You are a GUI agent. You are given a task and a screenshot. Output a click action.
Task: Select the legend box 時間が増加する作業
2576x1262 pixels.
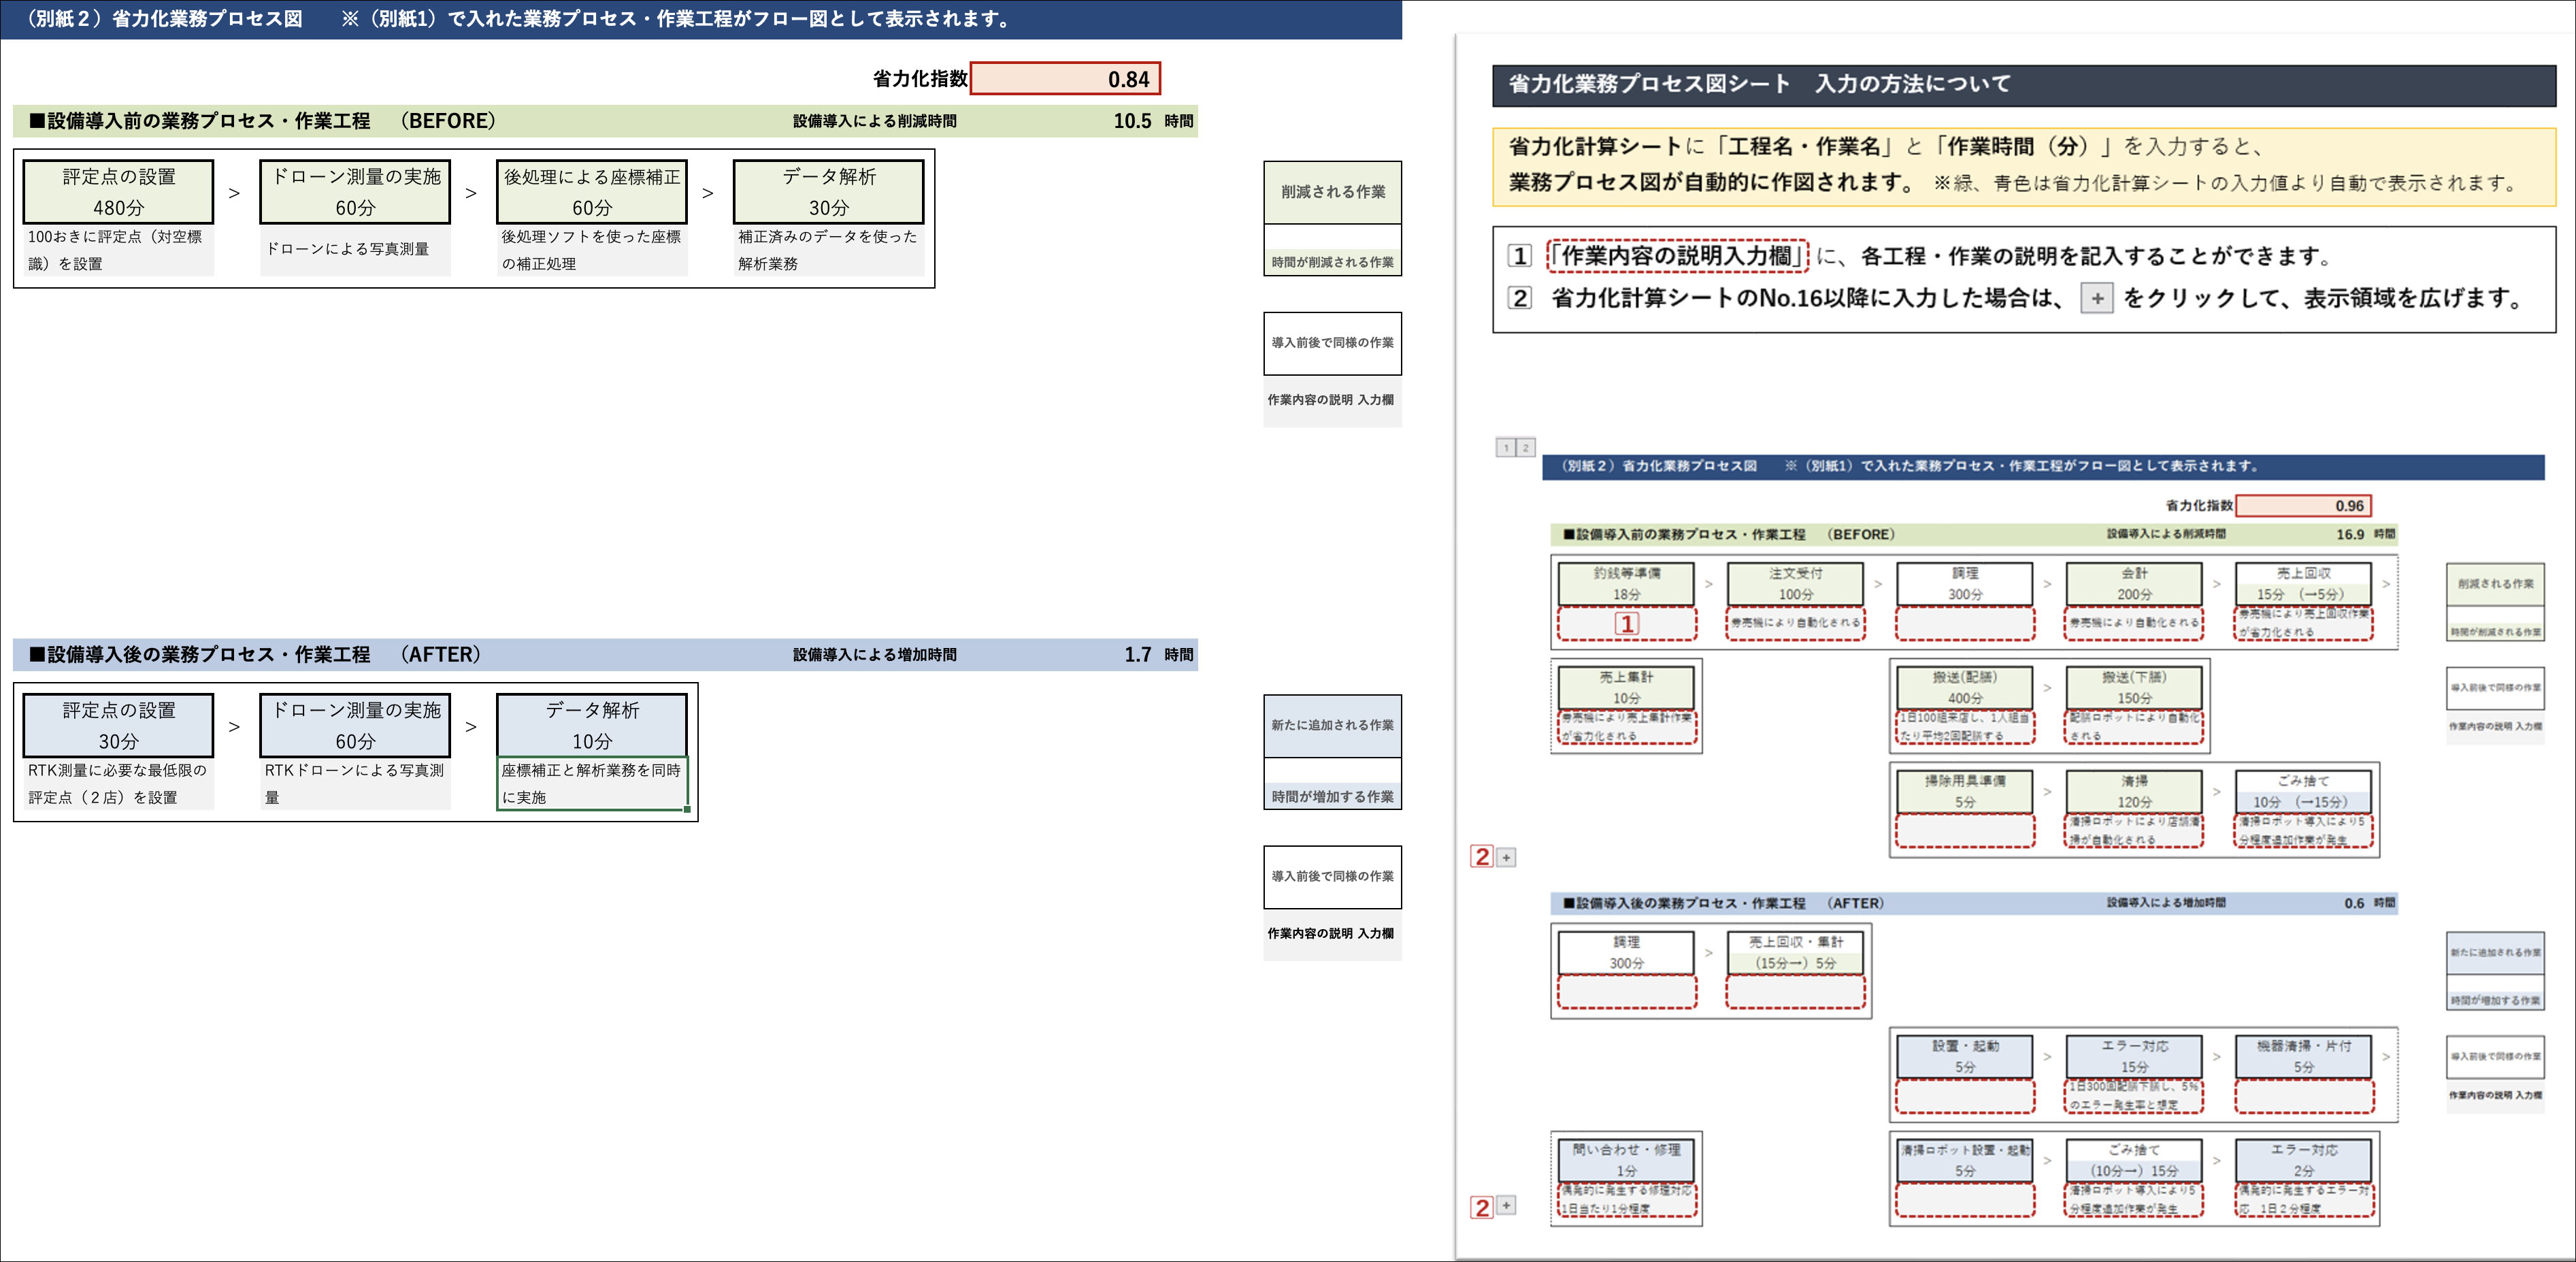(x=1332, y=796)
